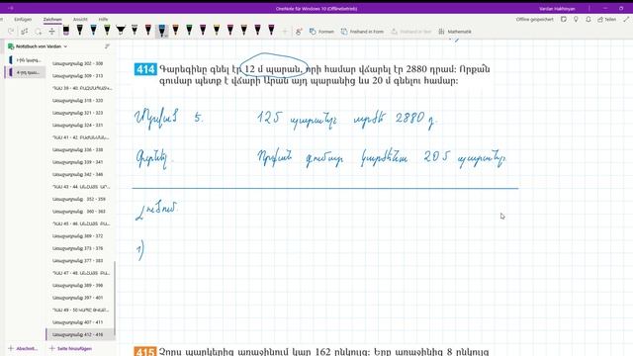This screenshot has width=633, height=356.
Task: Select the current page 412 - 416
Action: pos(80,334)
